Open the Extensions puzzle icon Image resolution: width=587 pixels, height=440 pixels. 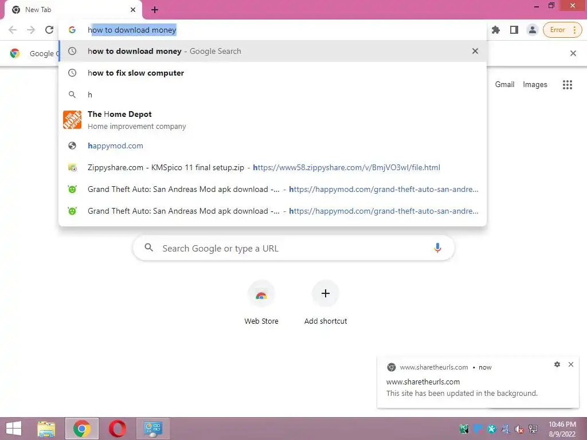[496, 30]
